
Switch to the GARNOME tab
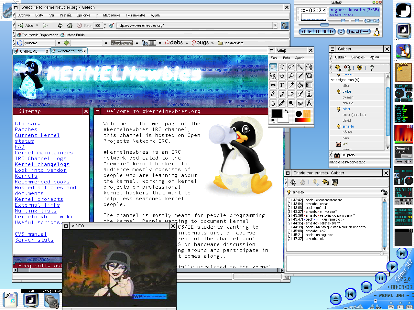(x=31, y=51)
